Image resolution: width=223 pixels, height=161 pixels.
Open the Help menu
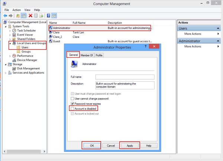pos(37,10)
